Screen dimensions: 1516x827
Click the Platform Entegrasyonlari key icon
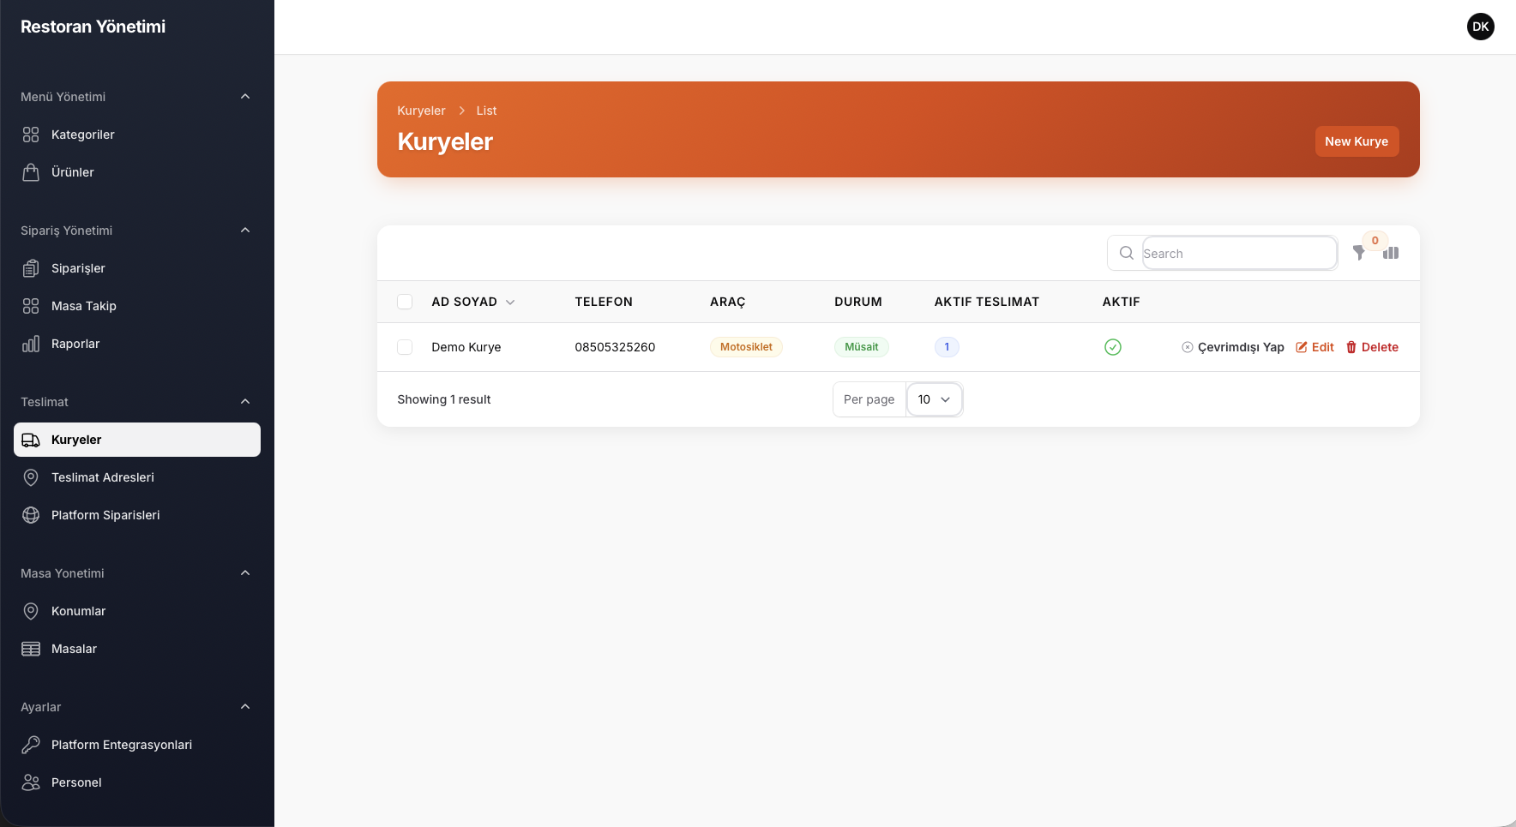coord(31,745)
